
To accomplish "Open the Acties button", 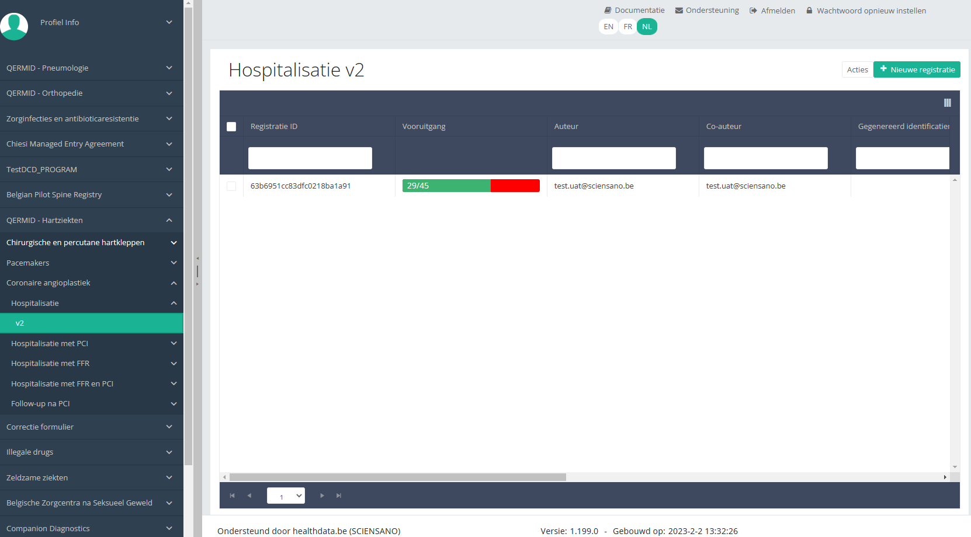I will tap(857, 69).
